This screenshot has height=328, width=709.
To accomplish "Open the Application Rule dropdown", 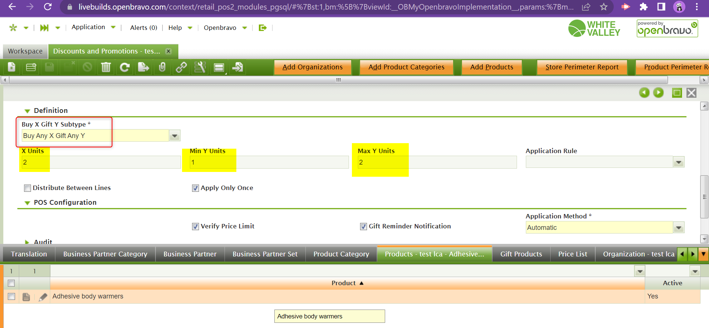I will 679,162.
